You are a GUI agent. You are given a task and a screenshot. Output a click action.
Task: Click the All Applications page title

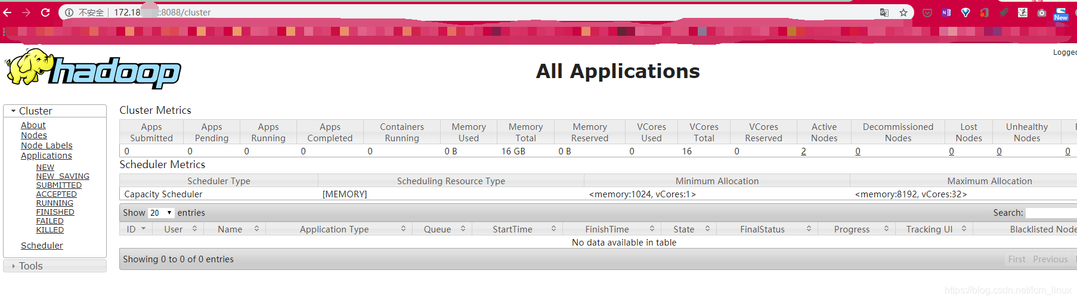click(x=618, y=72)
